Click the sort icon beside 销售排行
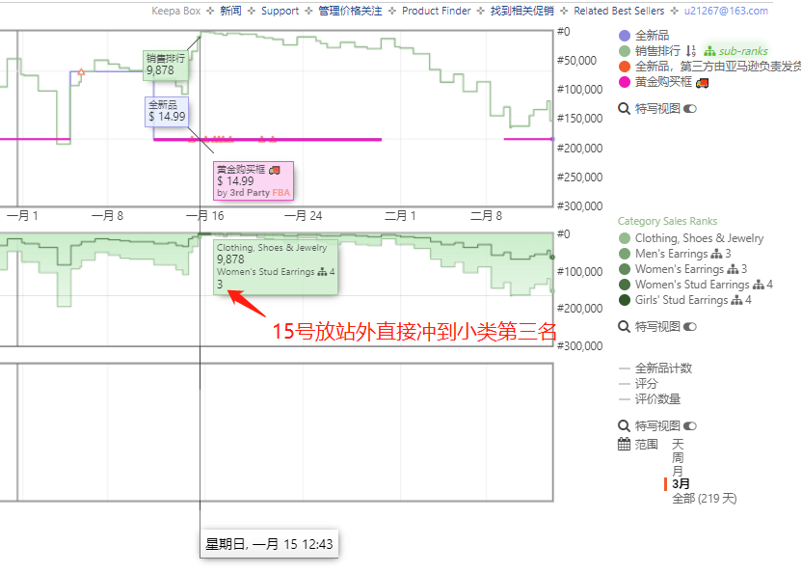This screenshot has height=573, width=802. tap(691, 51)
